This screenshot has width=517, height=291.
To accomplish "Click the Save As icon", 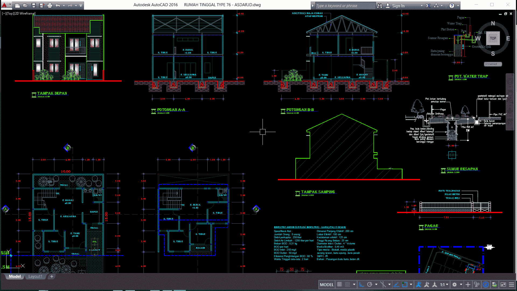I will coord(41,5).
